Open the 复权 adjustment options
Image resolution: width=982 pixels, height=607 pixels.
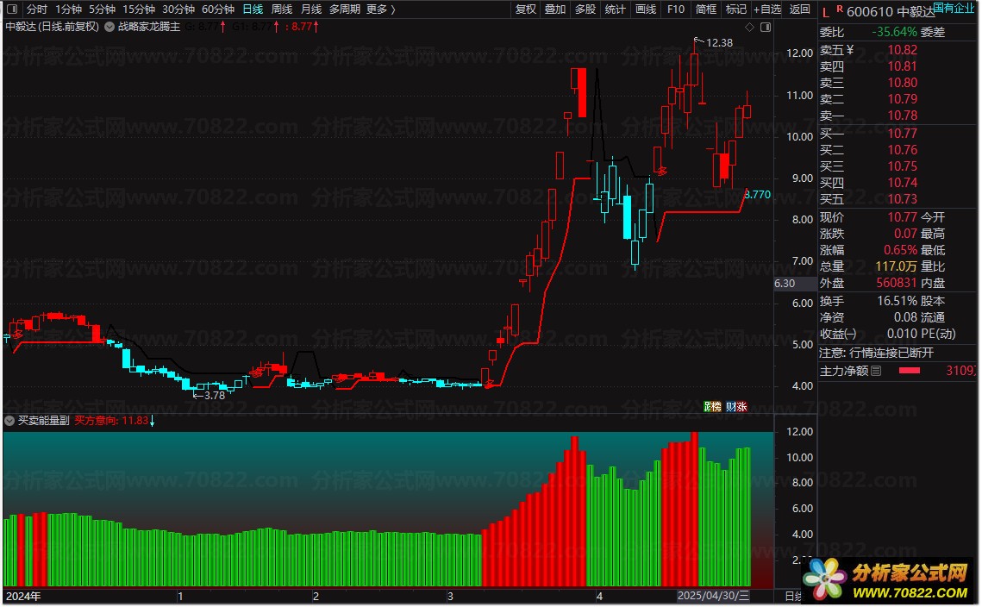click(x=525, y=9)
